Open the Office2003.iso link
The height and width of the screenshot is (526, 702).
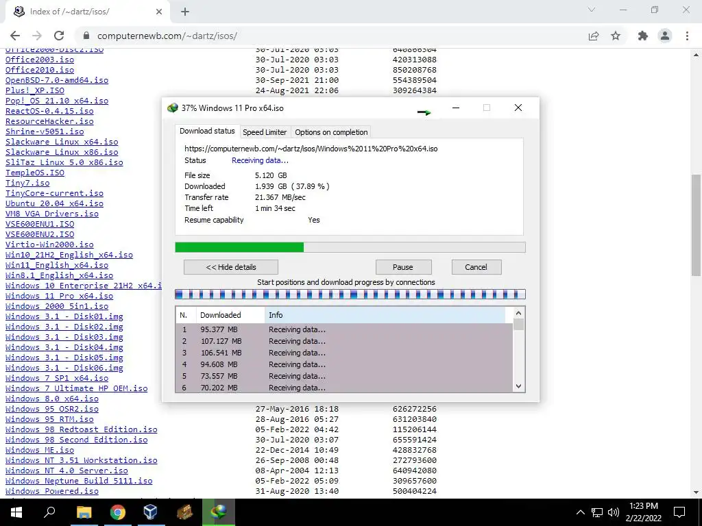pos(40,60)
